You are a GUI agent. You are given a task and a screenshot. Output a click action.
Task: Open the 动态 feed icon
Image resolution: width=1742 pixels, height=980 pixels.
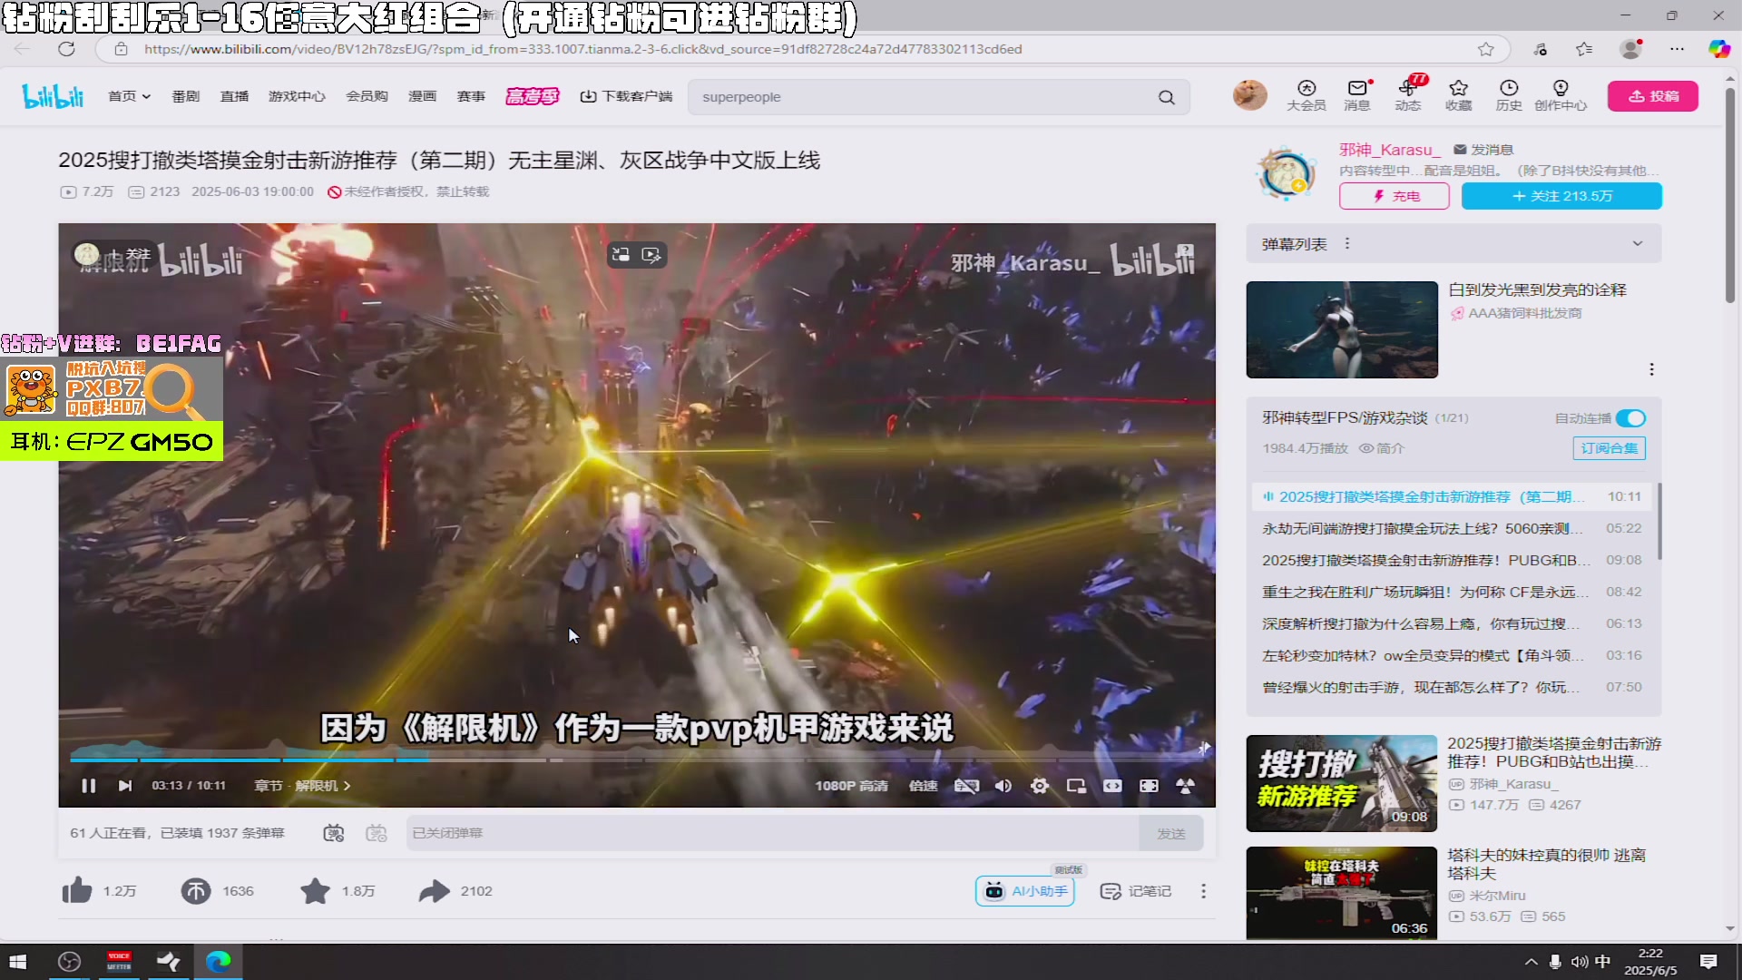coord(1408,95)
